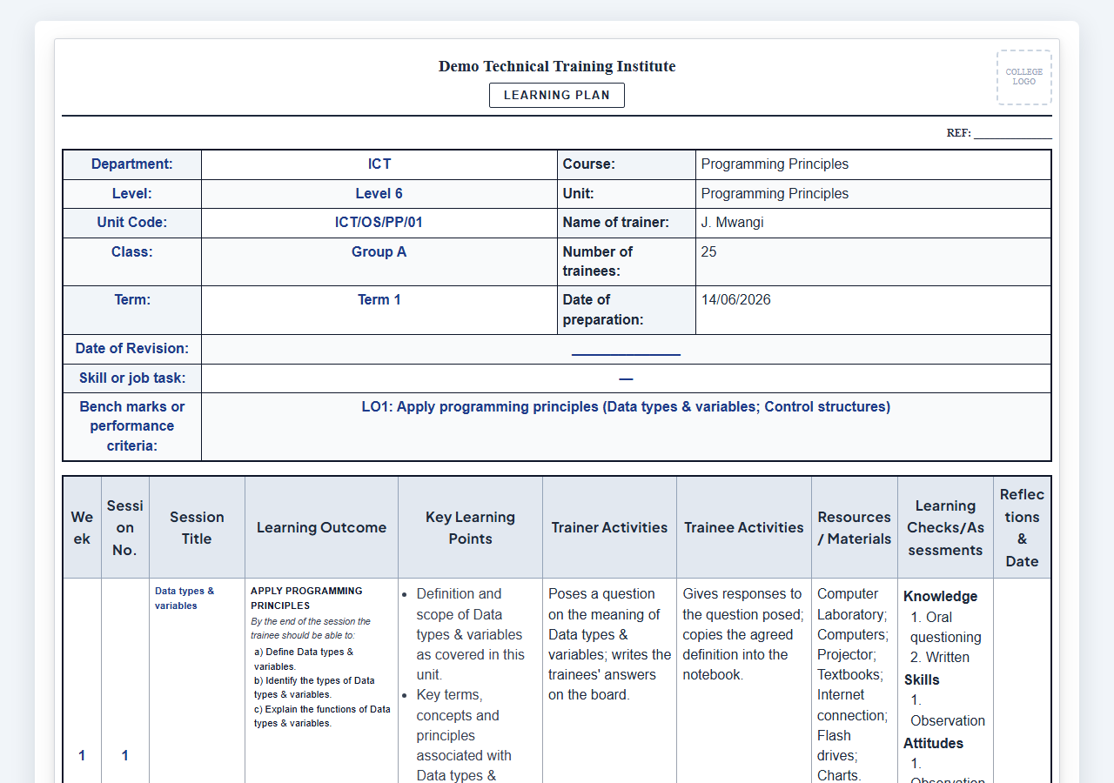Click the Trainer Activities column header

point(609,527)
